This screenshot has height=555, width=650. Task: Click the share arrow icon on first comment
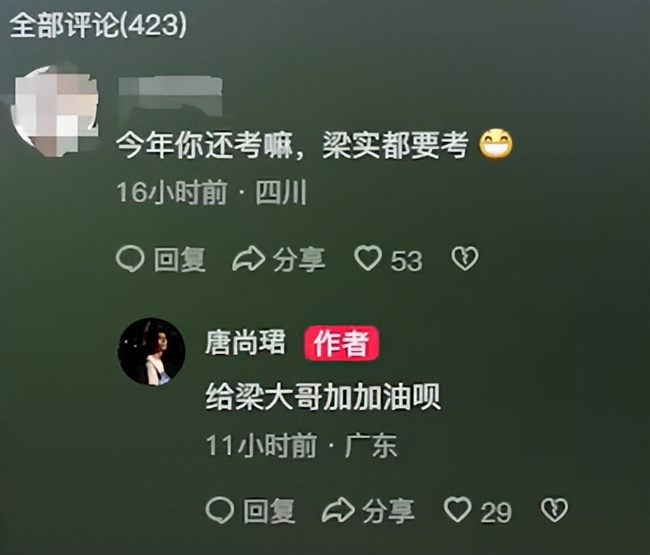click(x=248, y=259)
